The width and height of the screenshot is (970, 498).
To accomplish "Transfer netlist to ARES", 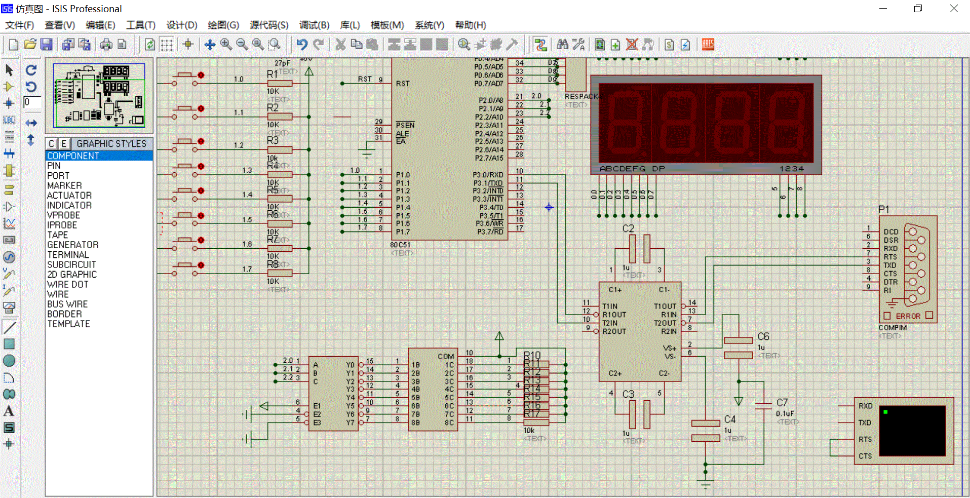I will [x=708, y=45].
